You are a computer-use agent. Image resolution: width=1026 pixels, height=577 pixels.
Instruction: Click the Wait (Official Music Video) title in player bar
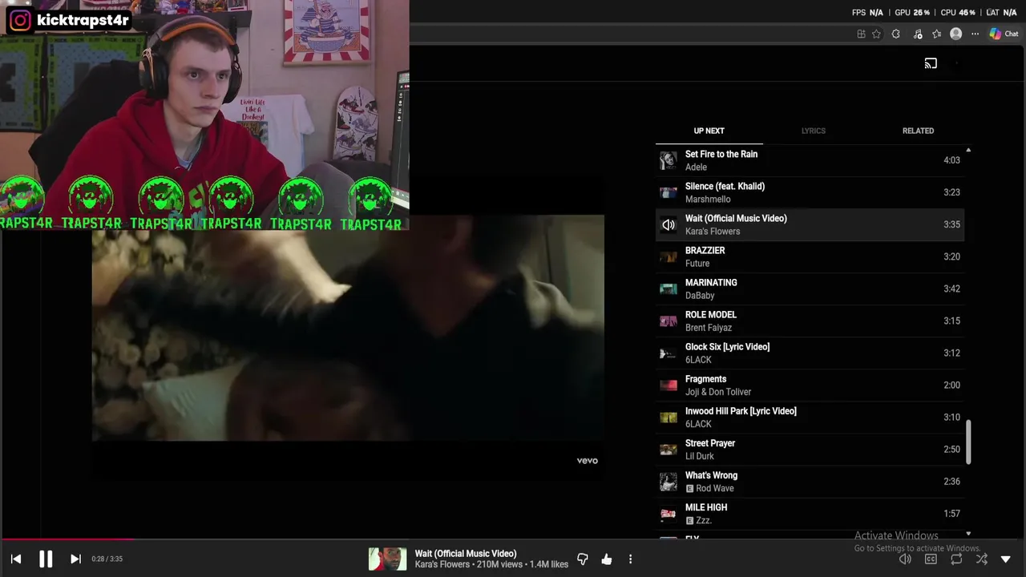[466, 554]
